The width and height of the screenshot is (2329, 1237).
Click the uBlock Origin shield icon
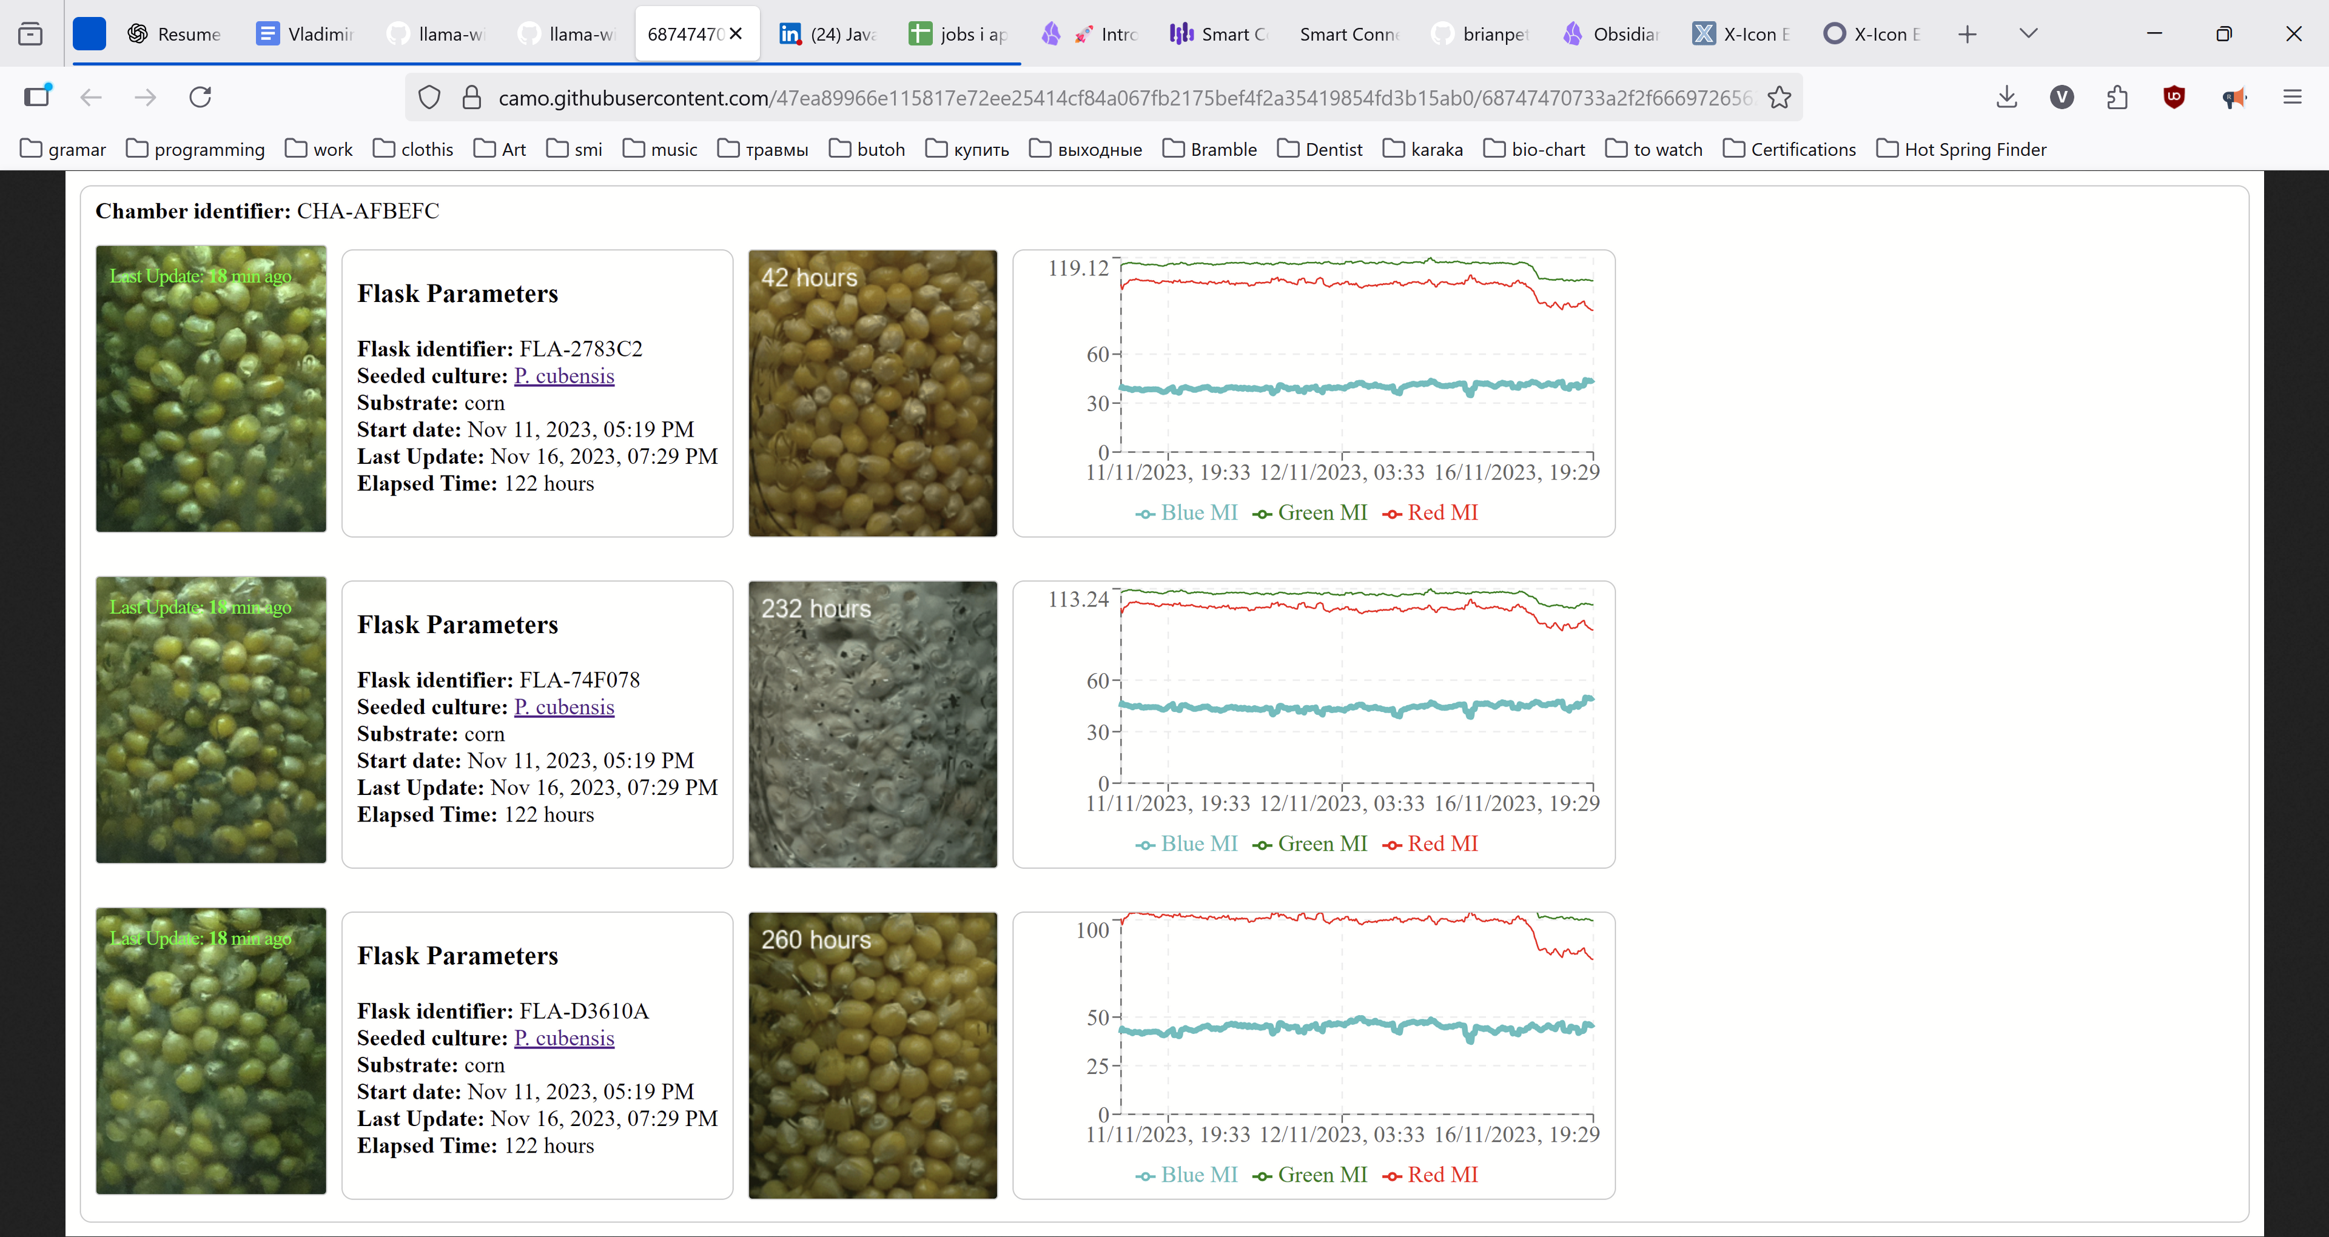(x=2174, y=97)
